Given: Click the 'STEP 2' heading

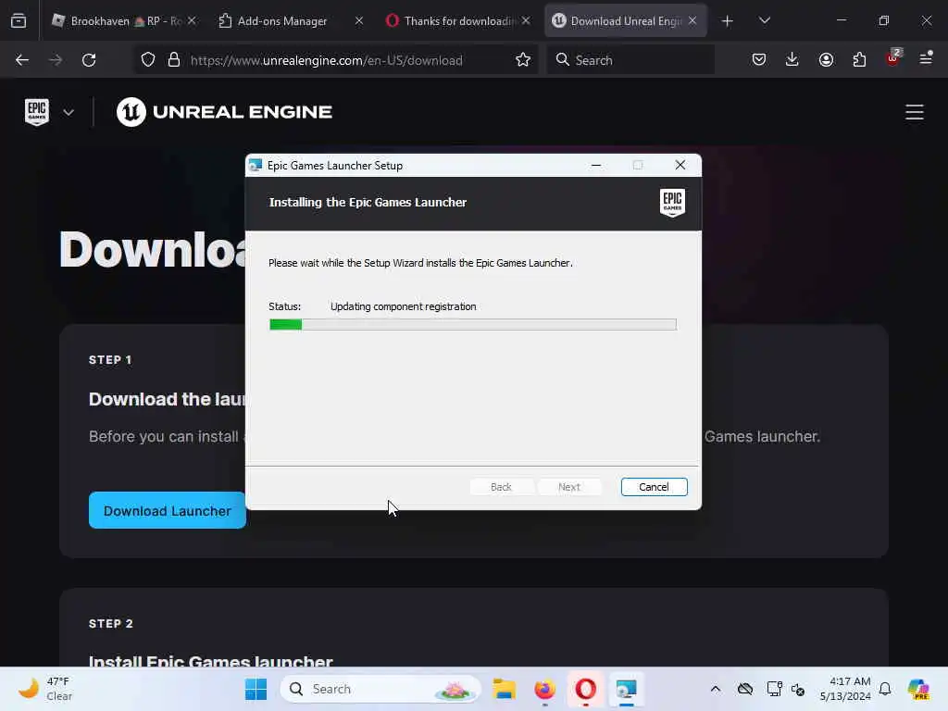Looking at the screenshot, I should tap(111, 624).
